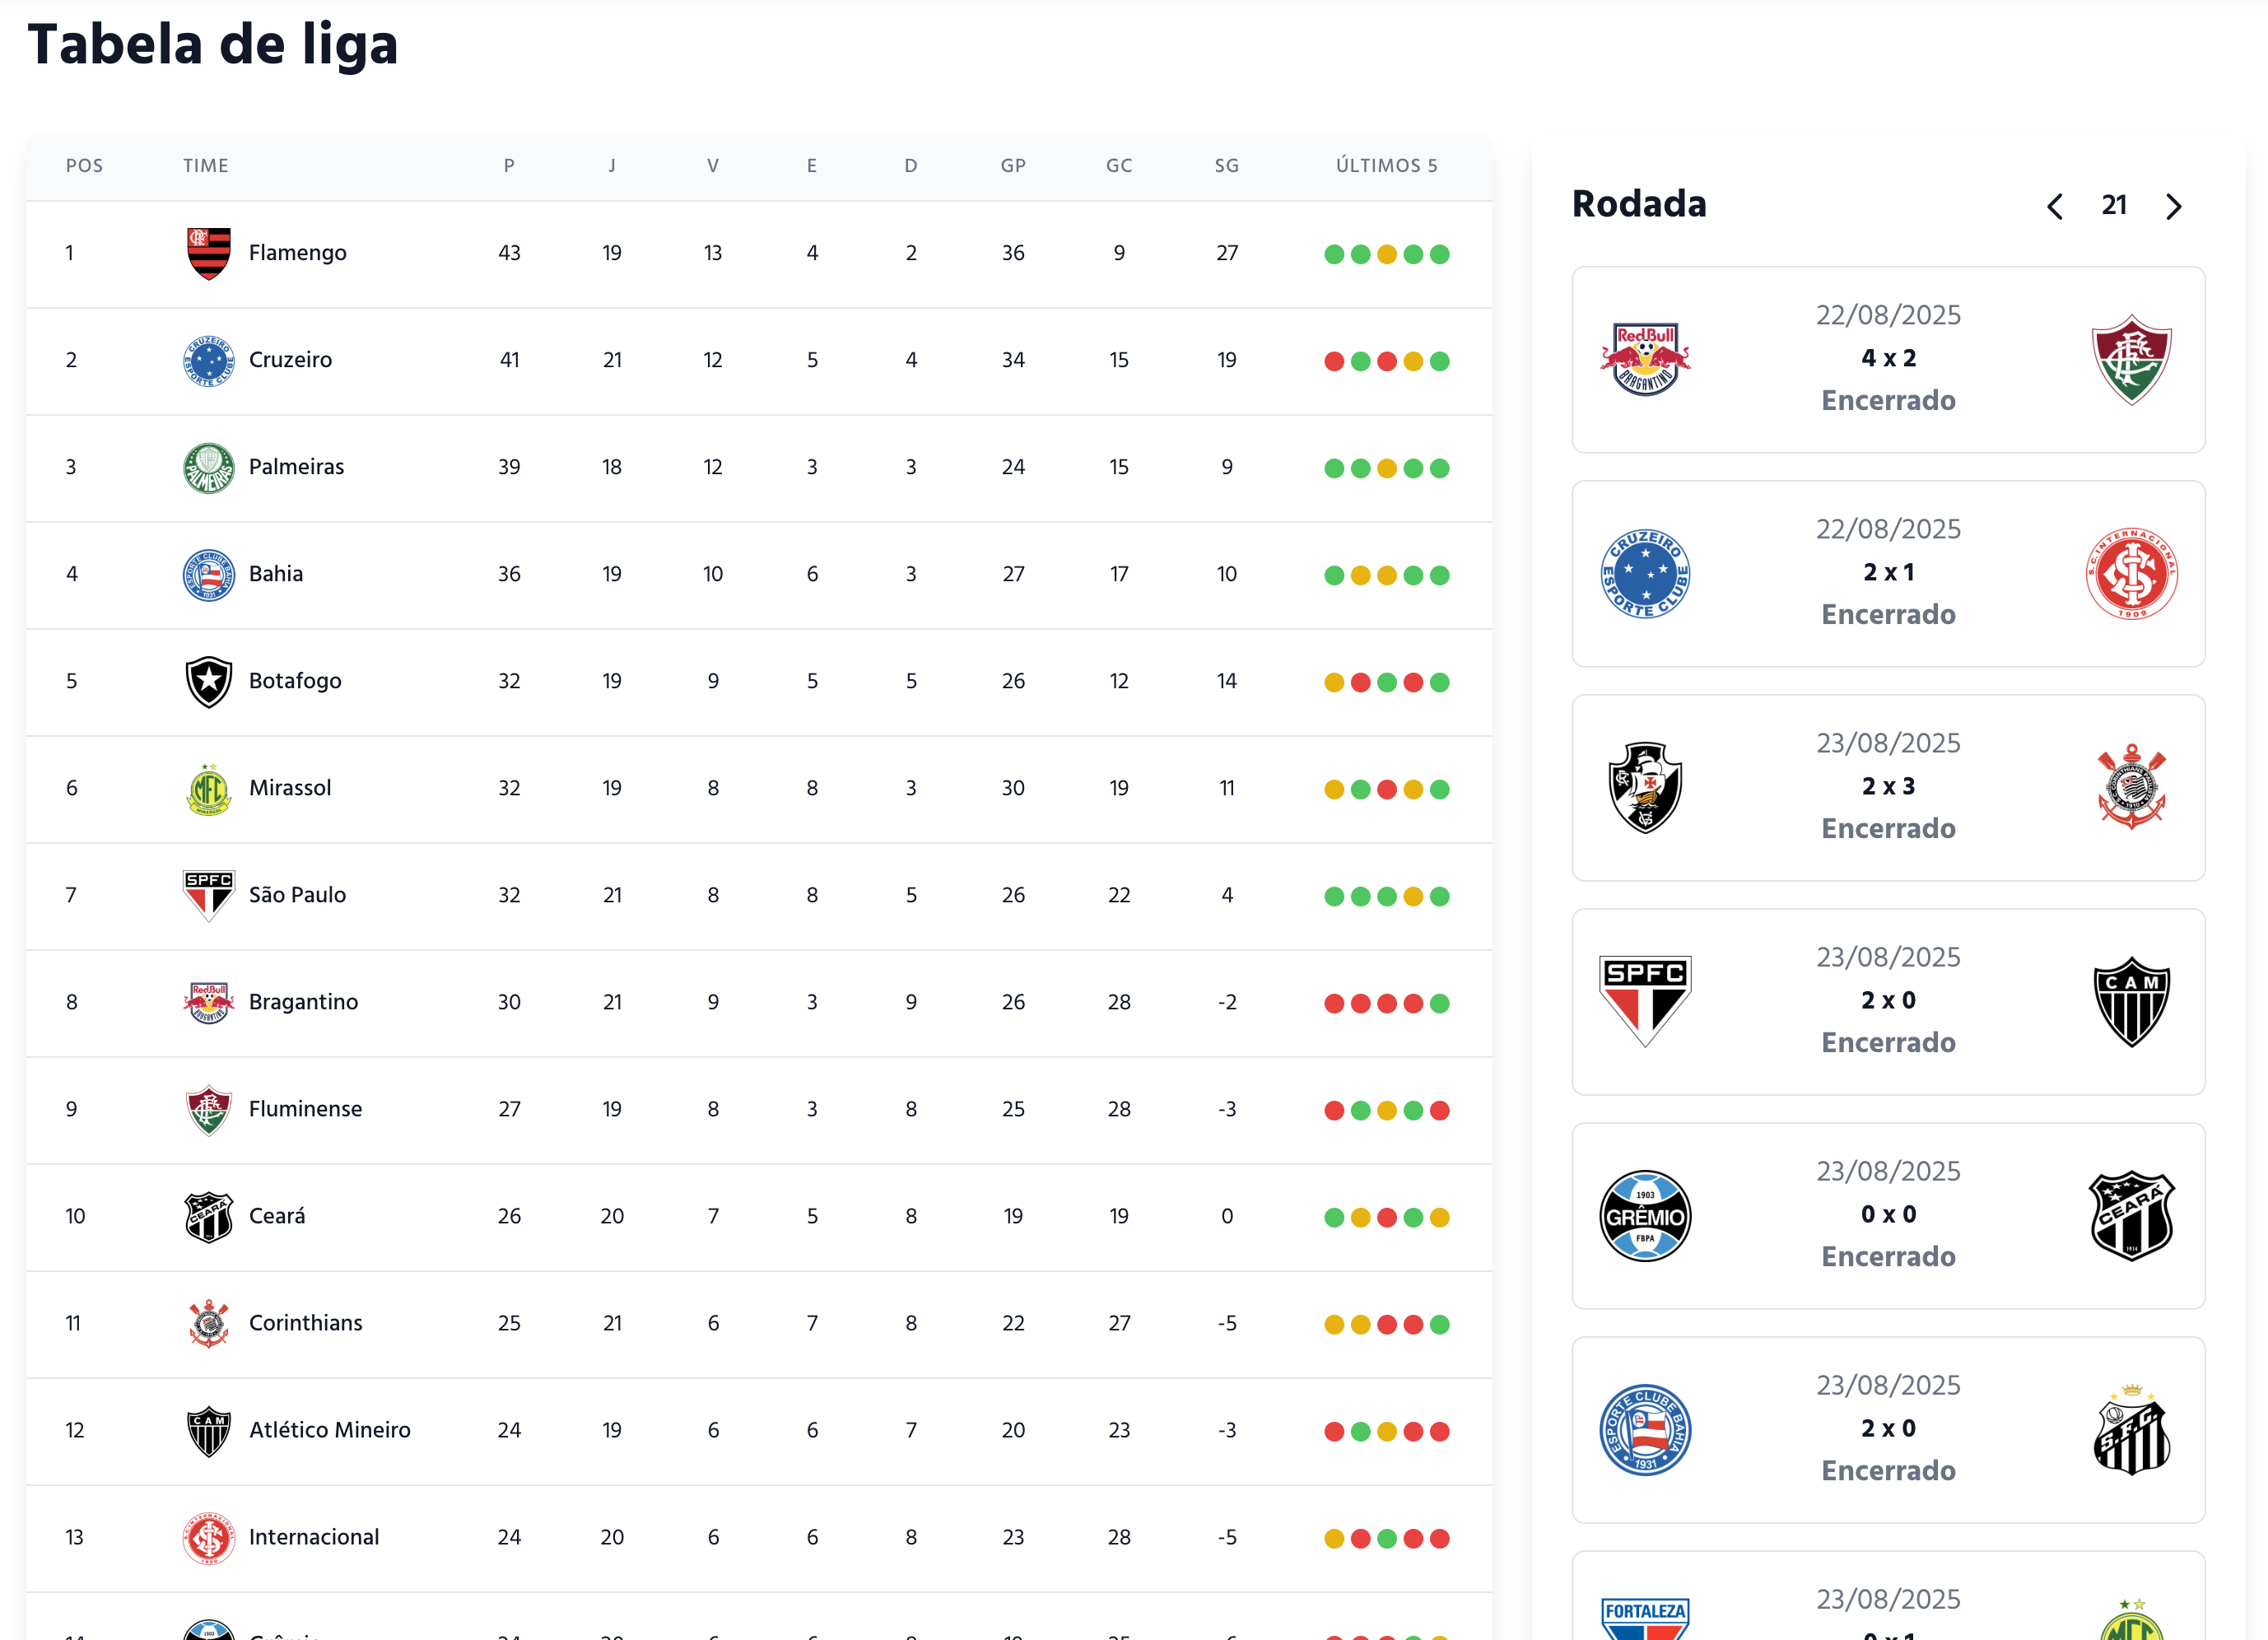Go to the previous round with the left chevron
This screenshot has height=1640, width=2268.
pos(2055,206)
